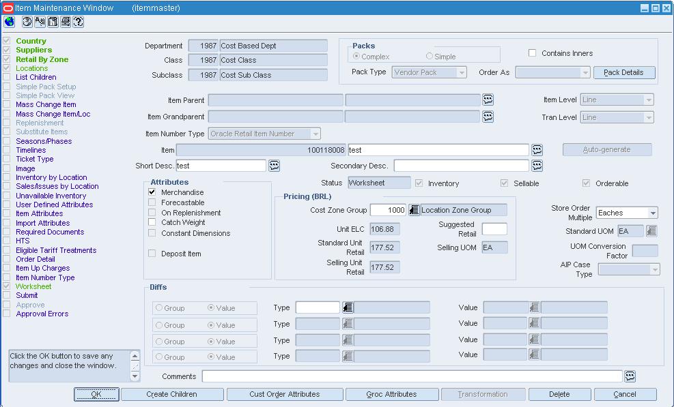Viewport: 674px width, 407px height.
Task: Click the Cancel button
Action: [x=625, y=394]
